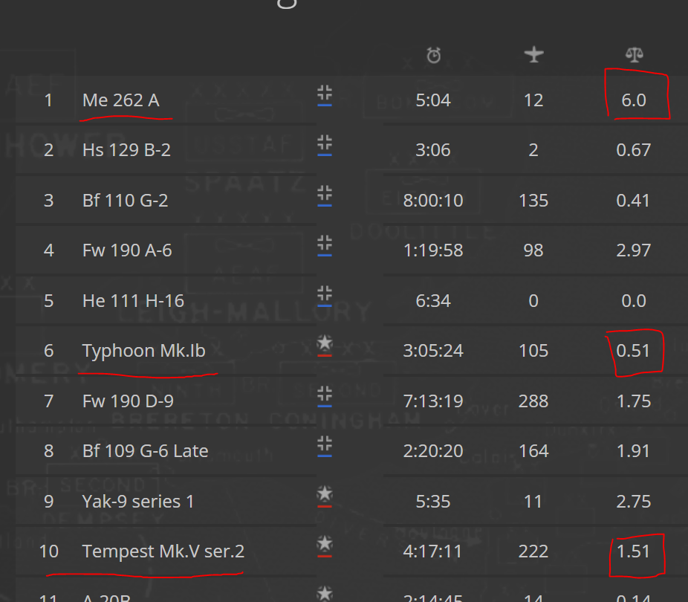Click the German cross icon for Fw 190 D-9
The width and height of the screenshot is (688, 602).
[325, 396]
